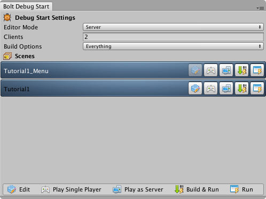
Task: Click Edit icon in Tutorial1 row
Action: point(195,88)
